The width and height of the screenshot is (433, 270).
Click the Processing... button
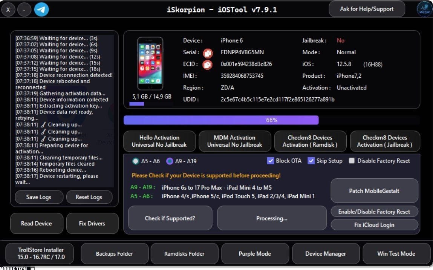point(272,218)
